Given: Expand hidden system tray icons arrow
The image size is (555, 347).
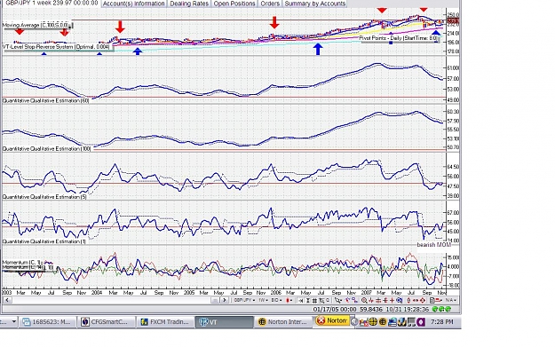Looking at the screenshot, I should point(354,322).
